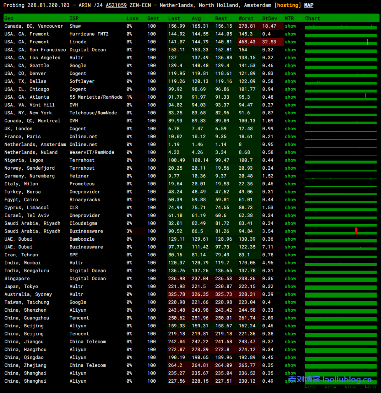Open MTR for Japan, Tokyo Vultr

(290, 286)
